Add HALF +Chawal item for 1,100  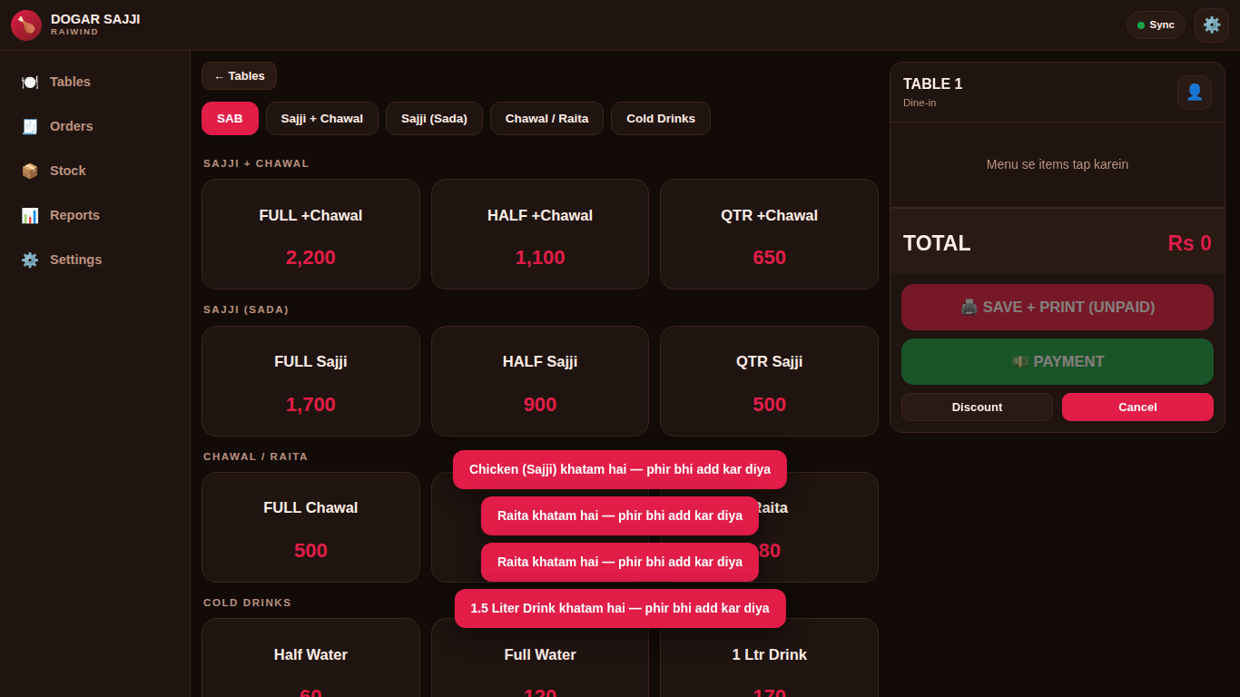(540, 234)
